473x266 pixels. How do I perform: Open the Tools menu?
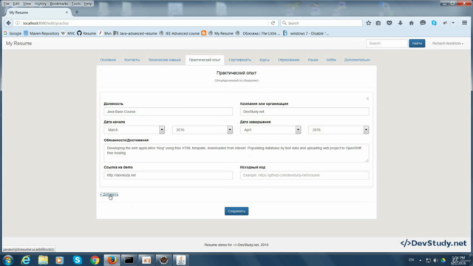(x=76, y=4)
